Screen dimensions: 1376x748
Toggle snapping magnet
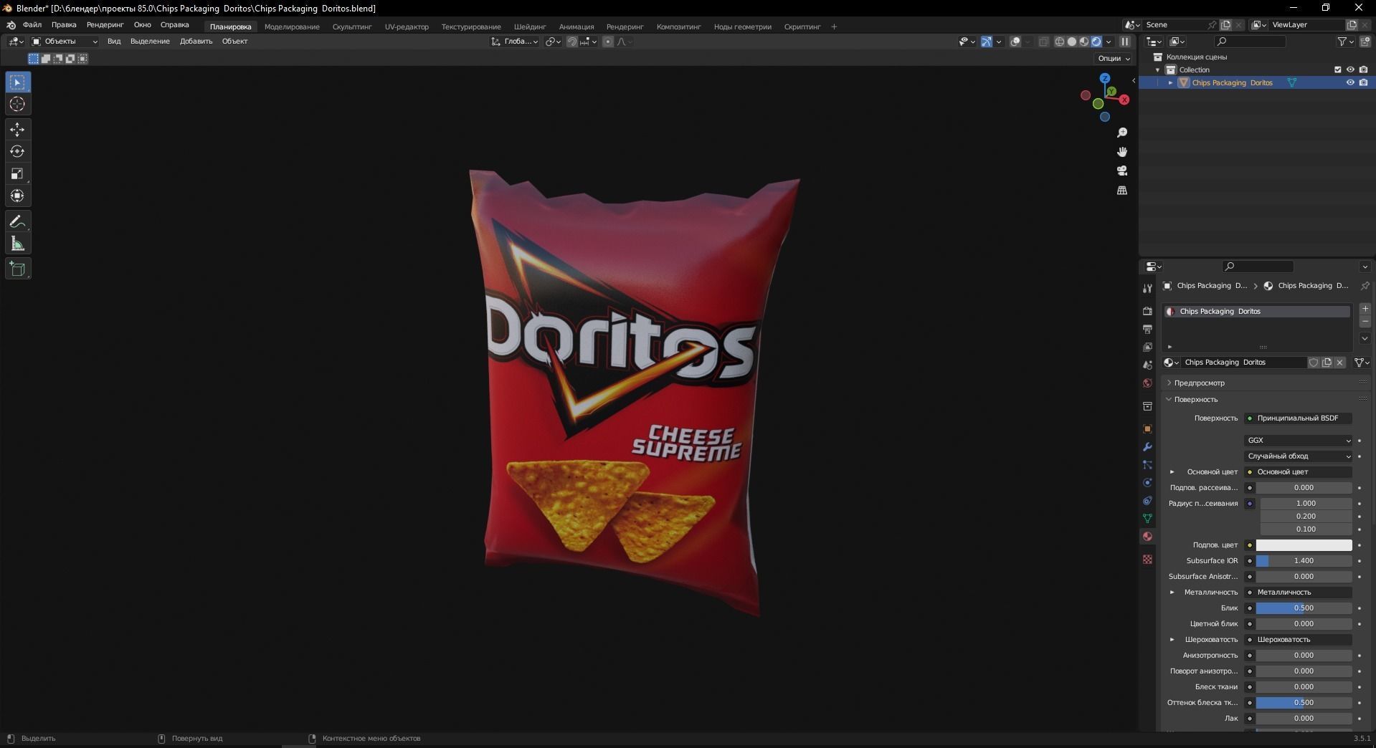point(571,42)
